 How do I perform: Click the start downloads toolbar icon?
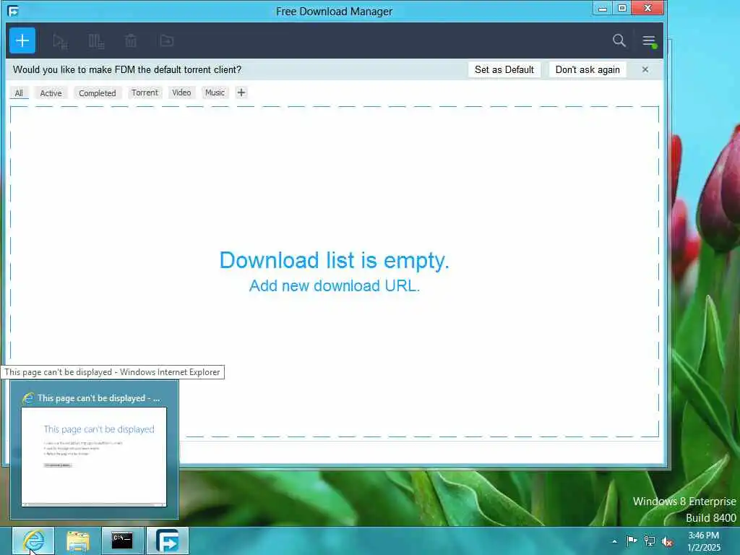tap(60, 41)
